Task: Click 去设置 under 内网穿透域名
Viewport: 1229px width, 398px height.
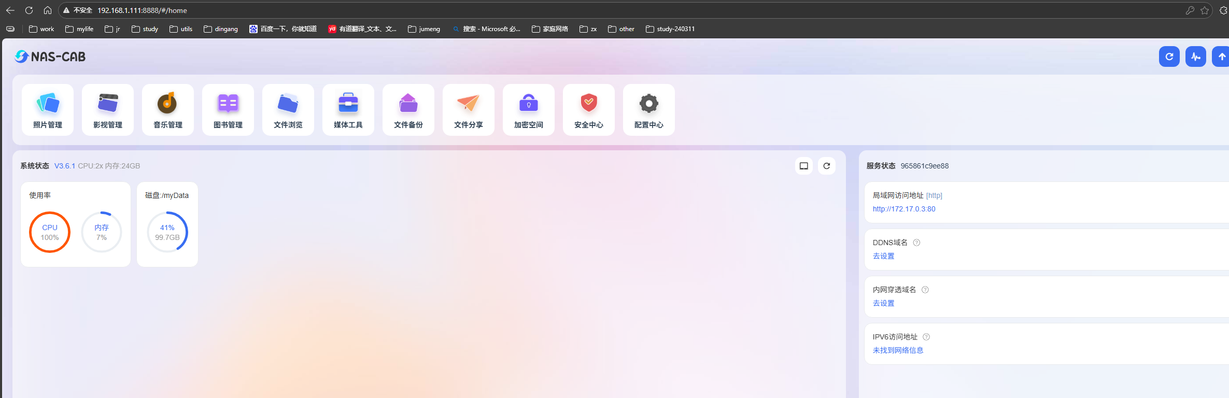Action: 883,303
